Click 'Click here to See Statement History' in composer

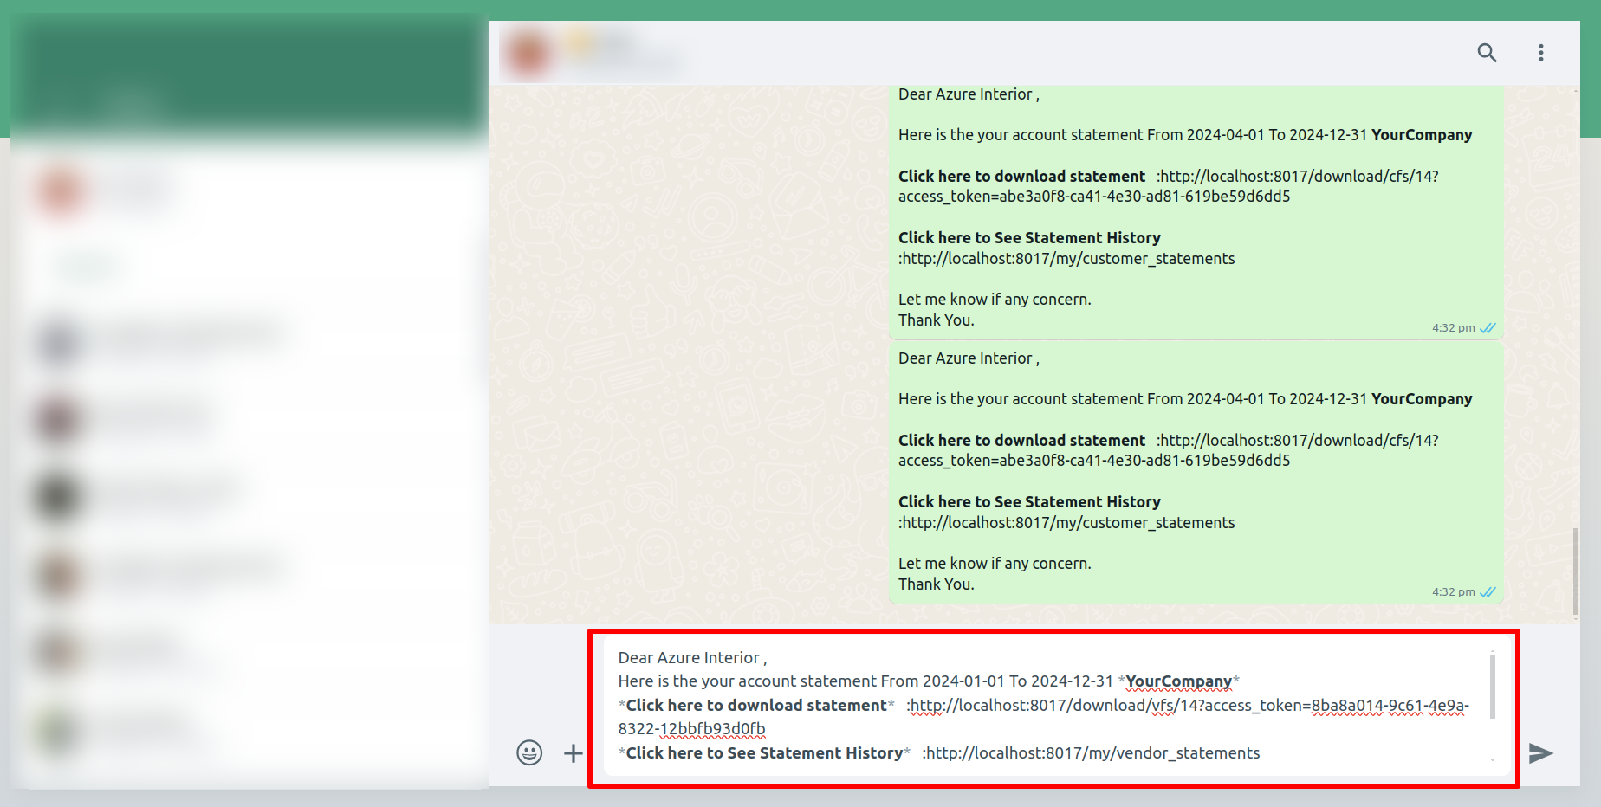pos(764,753)
